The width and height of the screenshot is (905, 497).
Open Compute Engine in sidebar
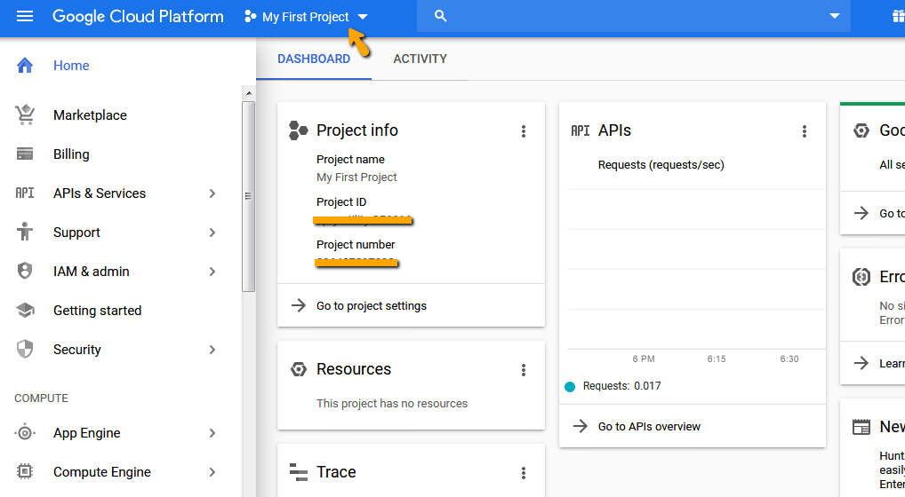[102, 472]
